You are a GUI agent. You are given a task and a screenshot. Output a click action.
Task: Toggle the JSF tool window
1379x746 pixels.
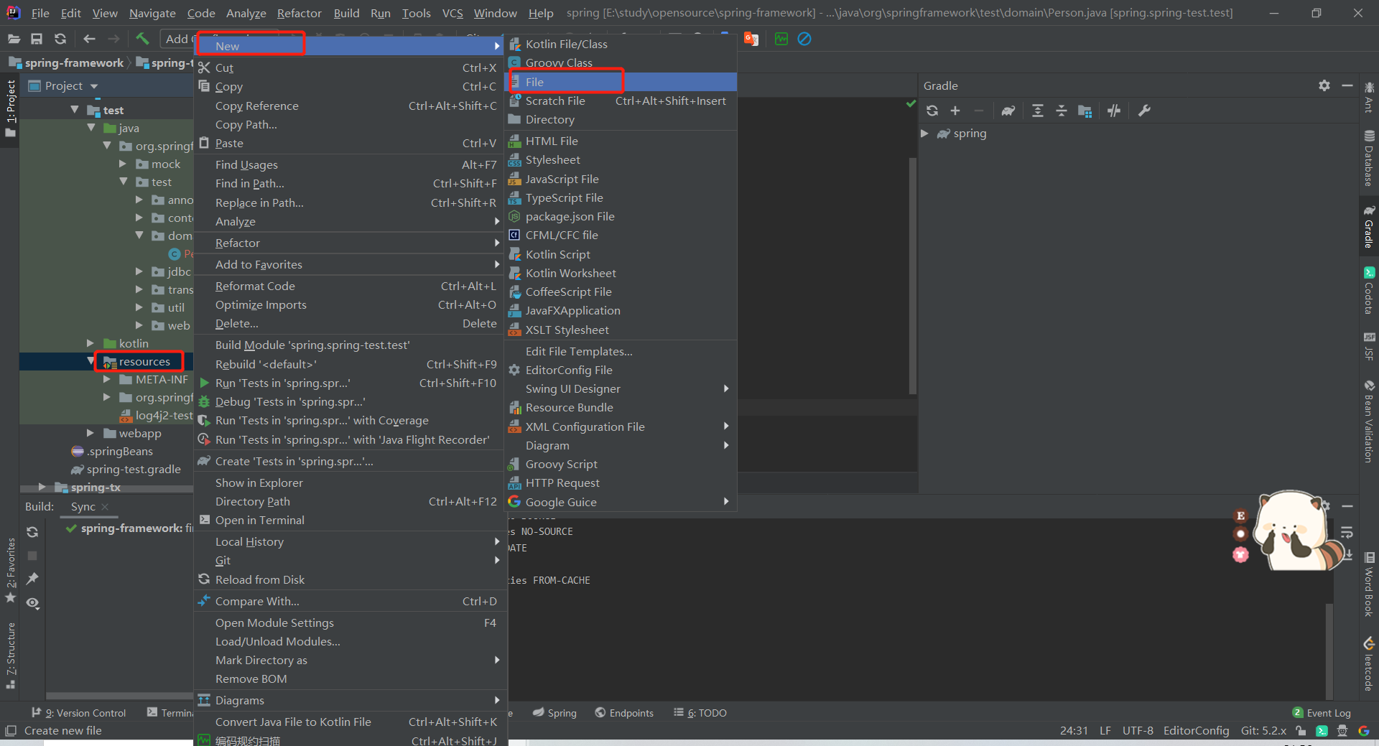click(x=1369, y=347)
